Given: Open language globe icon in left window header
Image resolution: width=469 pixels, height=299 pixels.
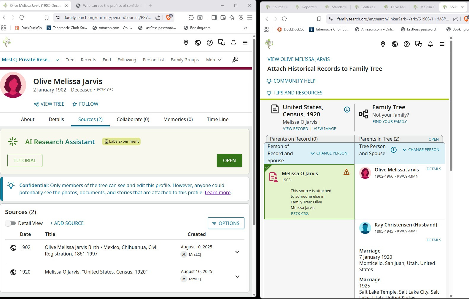Looking at the screenshot, I should [x=198, y=43].
